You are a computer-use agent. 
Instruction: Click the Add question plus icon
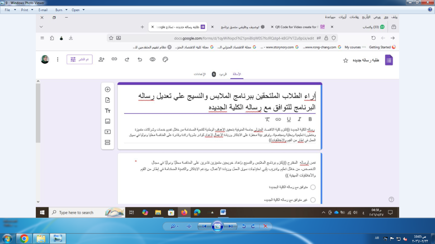pyautogui.click(x=107, y=89)
